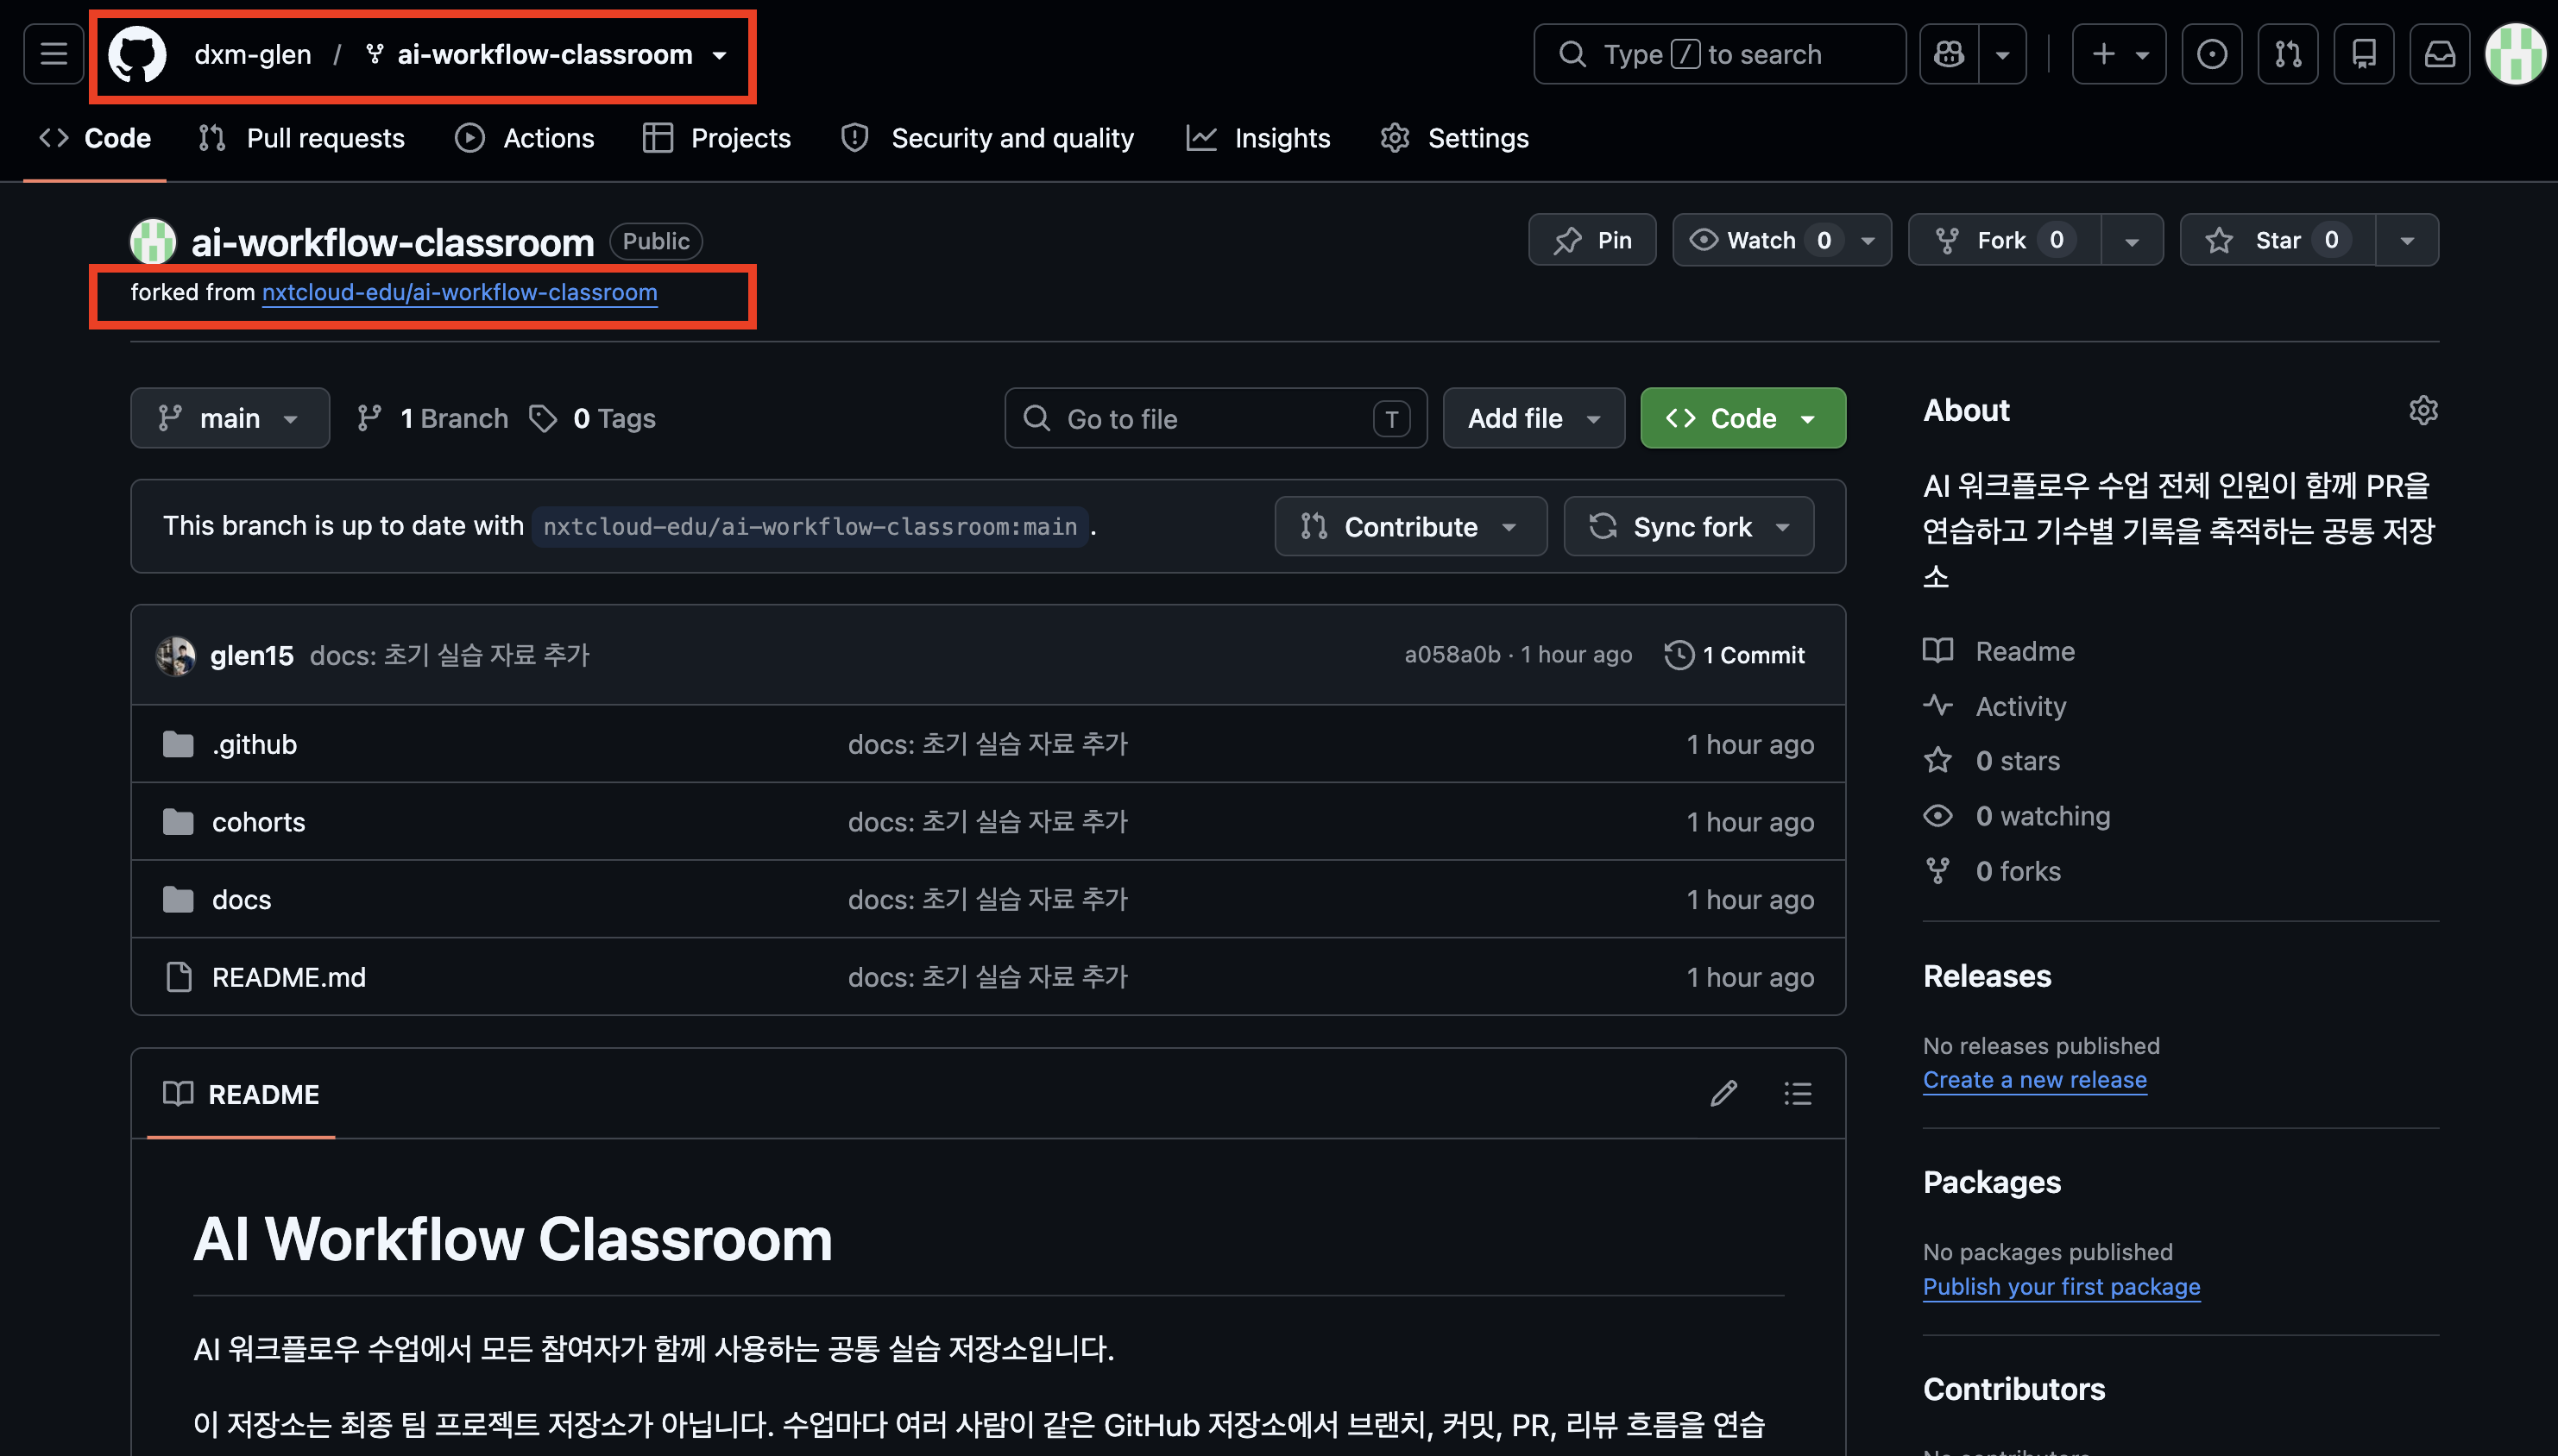This screenshot has width=2558, height=1456.
Task: Switch to the Settings tab
Action: (x=1456, y=138)
